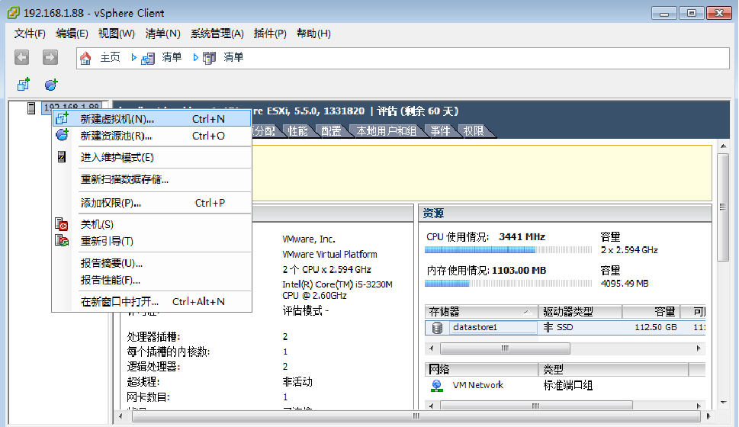Open the 文件(F) menu
This screenshot has width=739, height=427.
point(30,34)
